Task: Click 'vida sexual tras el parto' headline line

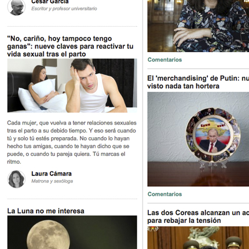Action: pos(46,54)
